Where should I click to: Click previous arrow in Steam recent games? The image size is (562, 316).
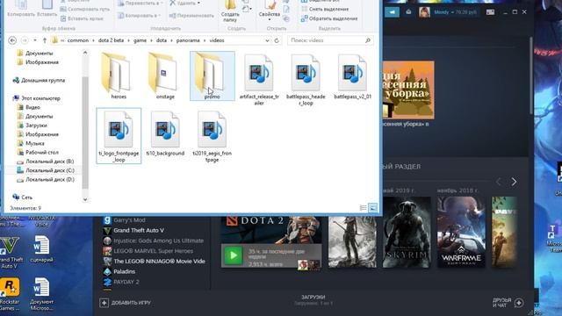499,182
